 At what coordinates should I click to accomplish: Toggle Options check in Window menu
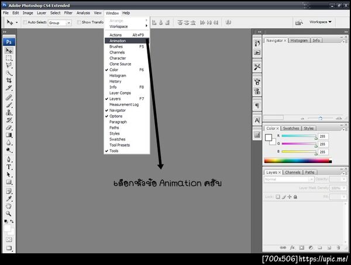pyautogui.click(x=107, y=116)
